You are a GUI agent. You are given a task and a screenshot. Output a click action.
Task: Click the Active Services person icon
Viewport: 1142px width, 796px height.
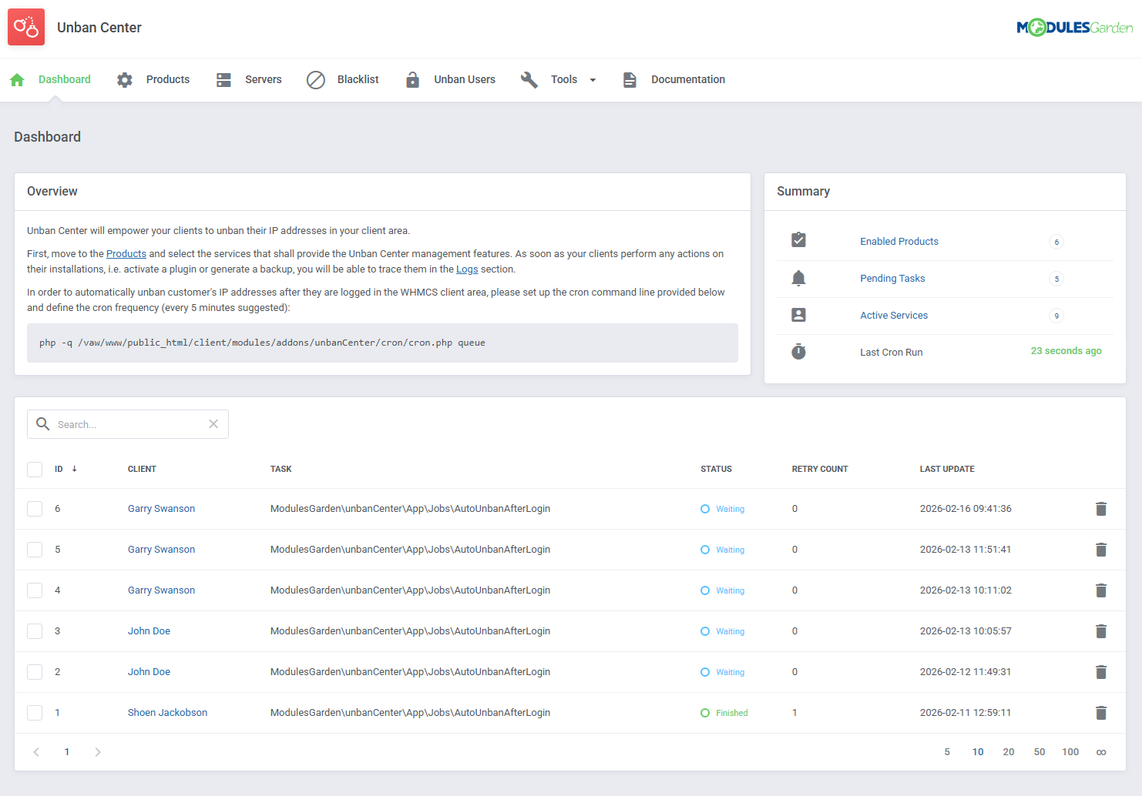pos(798,315)
